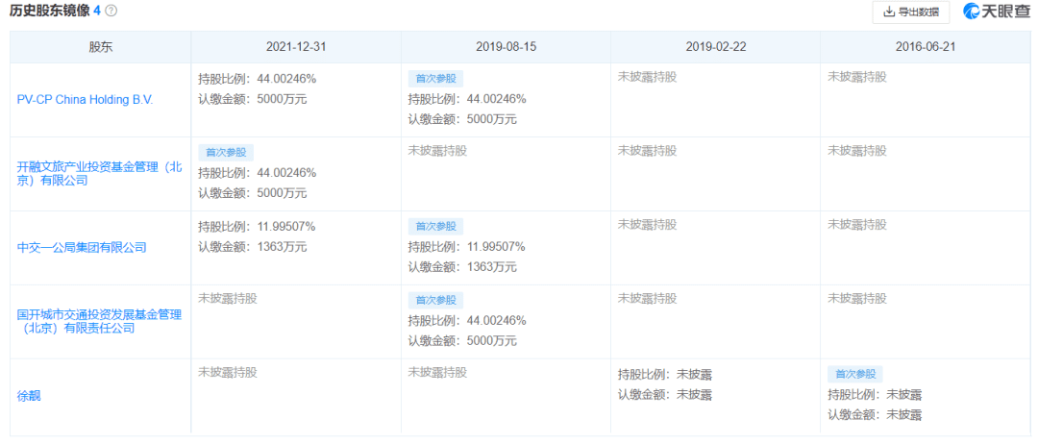Click the 2019-08-15 column header
Screen dimensions: 1038x444
tap(506, 48)
